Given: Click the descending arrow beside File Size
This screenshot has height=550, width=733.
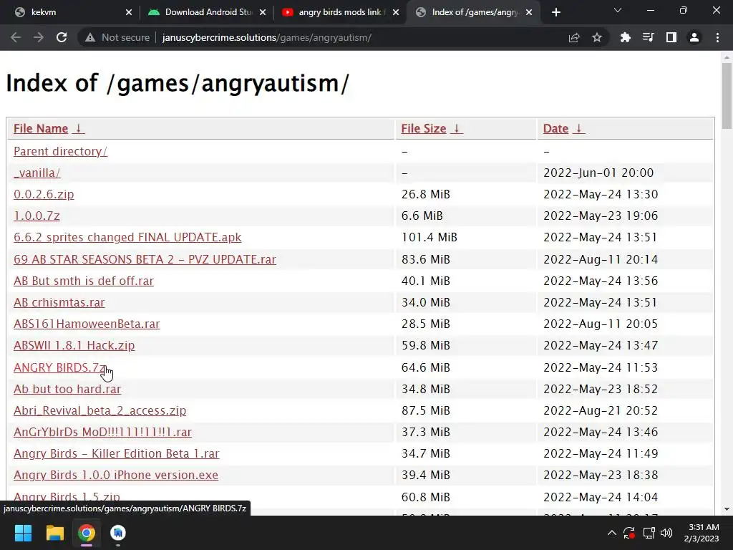Looking at the screenshot, I should tap(457, 129).
